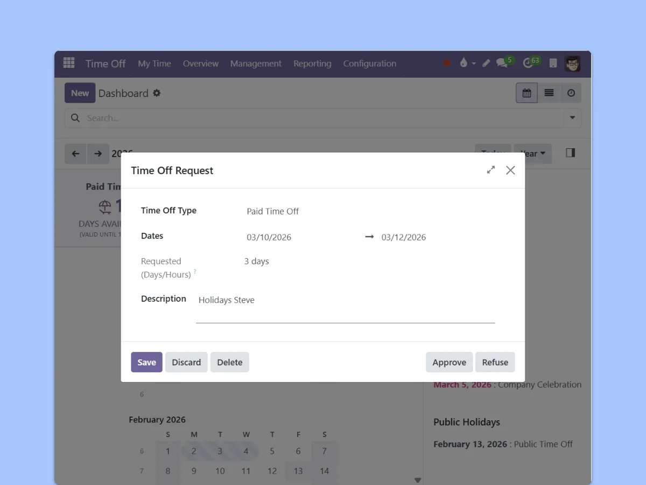
Task: Expand the Time Off Request dialog to full screen
Action: click(x=490, y=170)
